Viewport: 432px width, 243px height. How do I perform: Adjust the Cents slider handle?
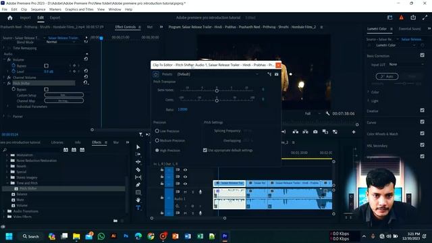point(217,101)
